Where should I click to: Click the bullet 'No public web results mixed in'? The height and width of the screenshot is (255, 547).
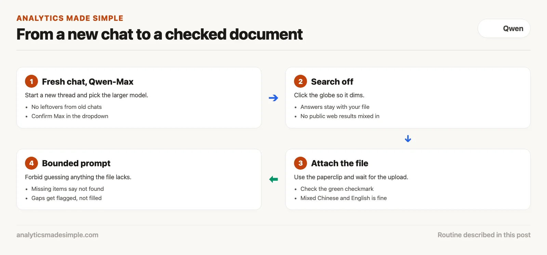[340, 116]
